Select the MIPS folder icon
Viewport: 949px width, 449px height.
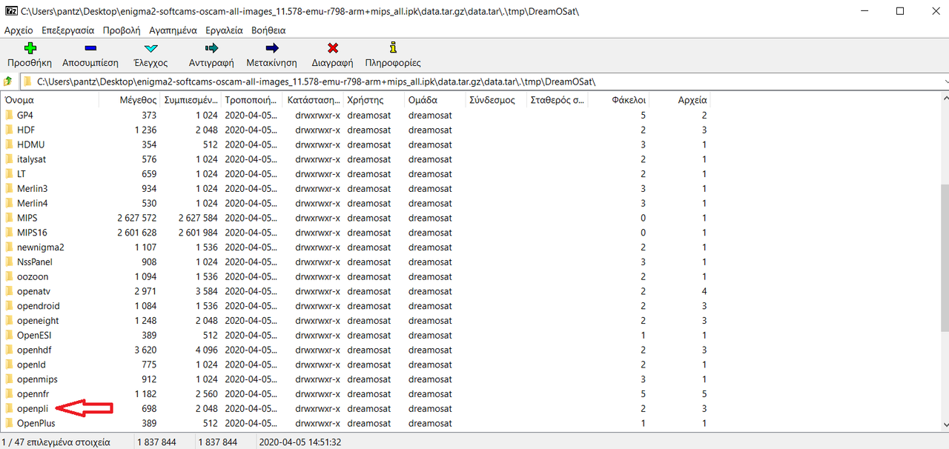point(10,218)
